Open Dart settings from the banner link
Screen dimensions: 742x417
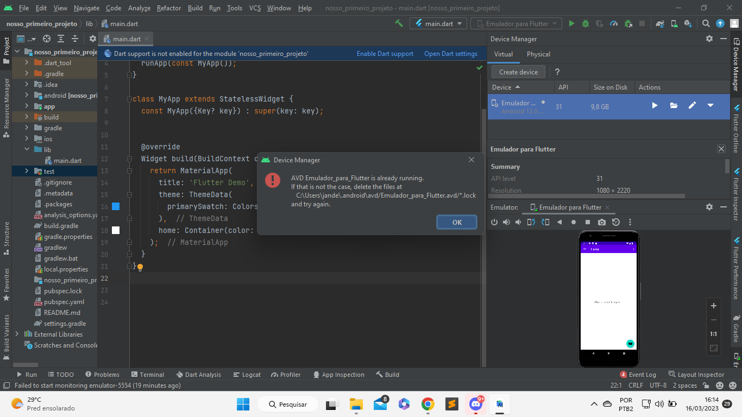[450, 54]
